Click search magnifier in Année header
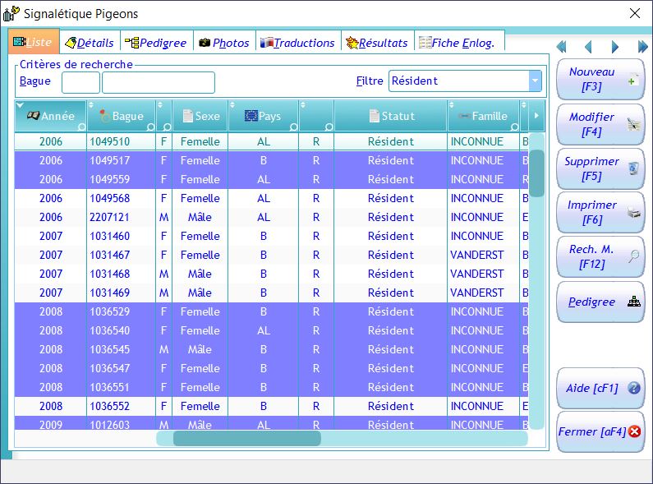 click(x=81, y=127)
